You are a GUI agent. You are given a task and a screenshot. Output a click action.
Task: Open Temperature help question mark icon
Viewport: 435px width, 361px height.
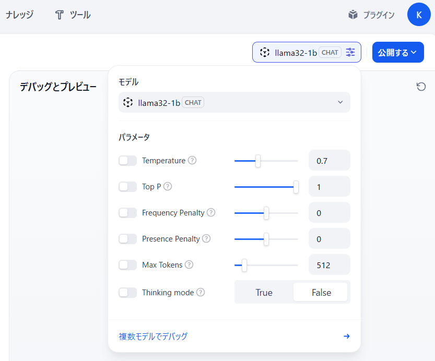(x=192, y=160)
